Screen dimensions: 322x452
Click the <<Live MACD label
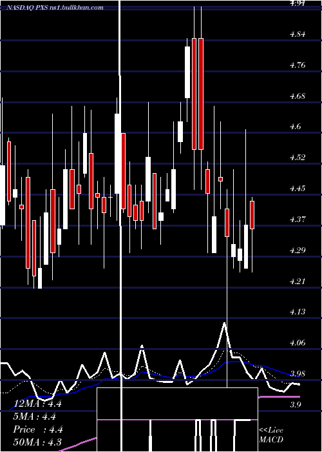pyautogui.click(x=271, y=435)
